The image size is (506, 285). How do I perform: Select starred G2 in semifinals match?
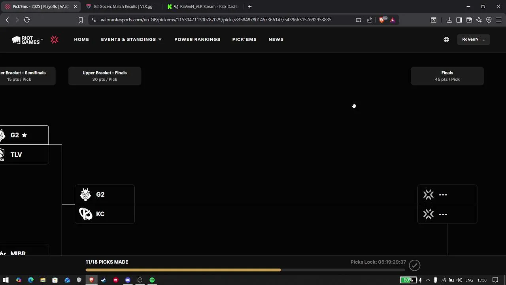tap(24, 135)
